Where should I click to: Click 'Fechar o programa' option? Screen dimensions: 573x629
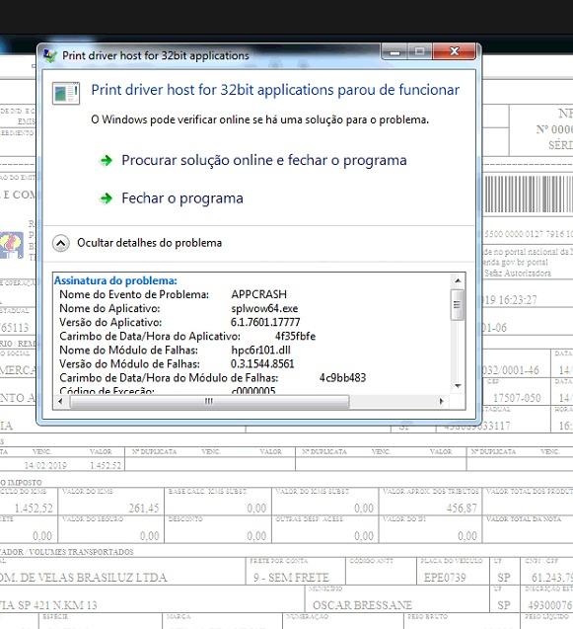pyautogui.click(x=182, y=198)
